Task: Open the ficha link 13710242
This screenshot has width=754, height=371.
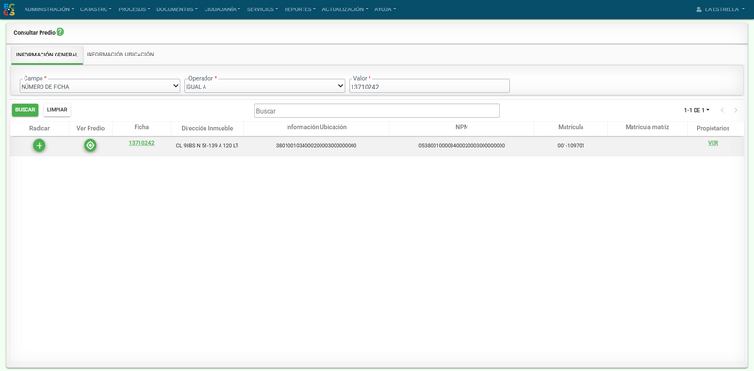Action: [141, 143]
